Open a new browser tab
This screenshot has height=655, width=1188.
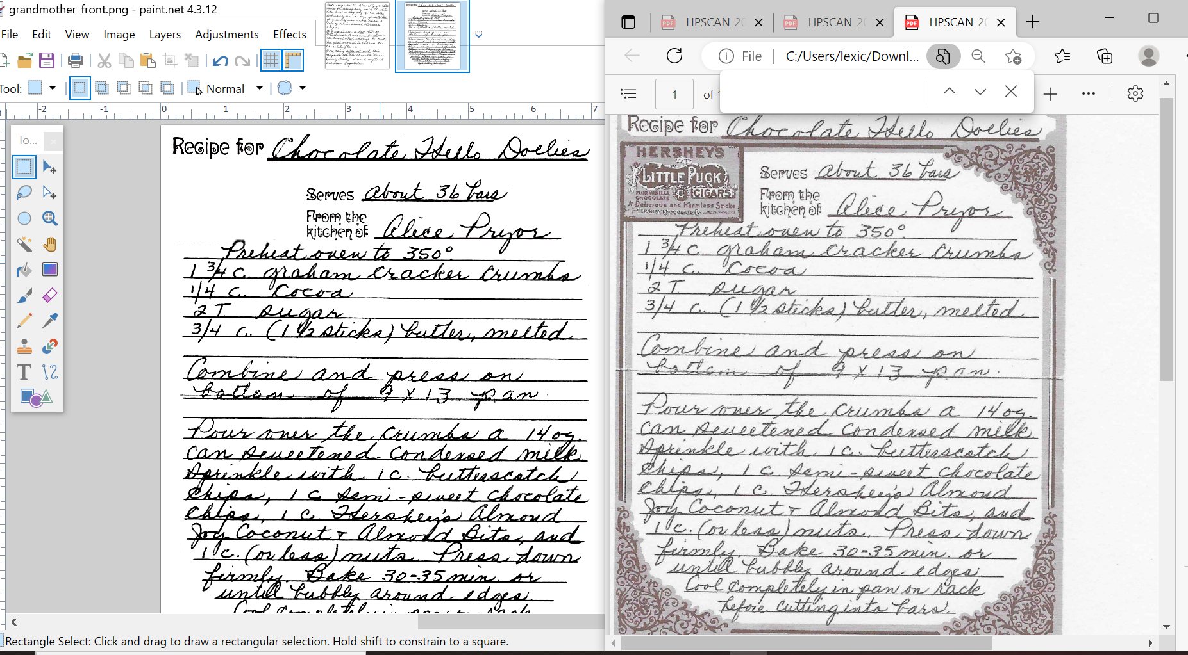tap(1033, 22)
